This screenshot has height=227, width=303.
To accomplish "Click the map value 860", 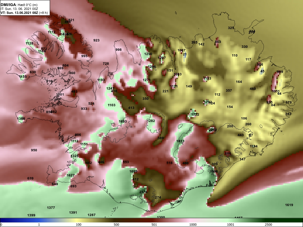I will click(x=72, y=73).
